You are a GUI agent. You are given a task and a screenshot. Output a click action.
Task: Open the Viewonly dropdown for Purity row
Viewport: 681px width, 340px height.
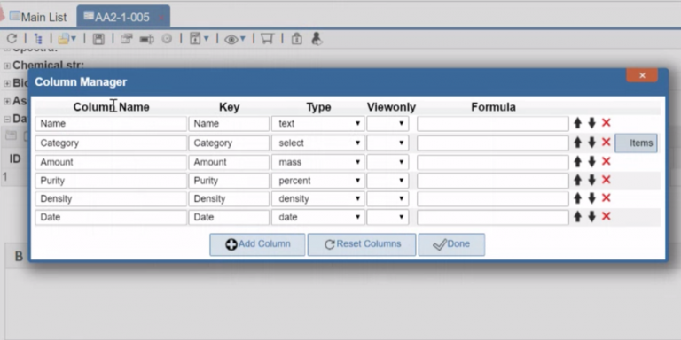pos(387,181)
